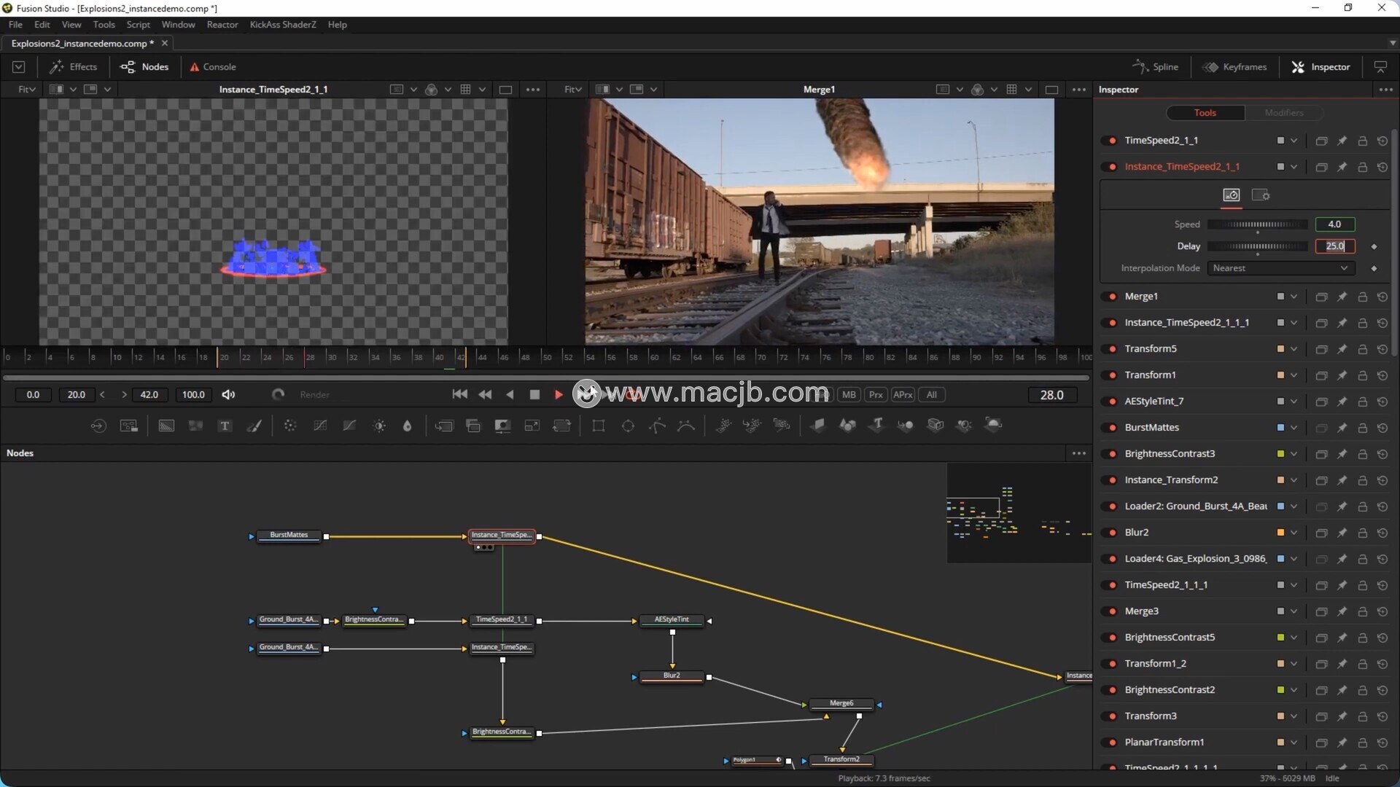Viewport: 1400px width, 787px height.
Task: Pin the Merge1 tool in Inspector
Action: pyautogui.click(x=1342, y=297)
